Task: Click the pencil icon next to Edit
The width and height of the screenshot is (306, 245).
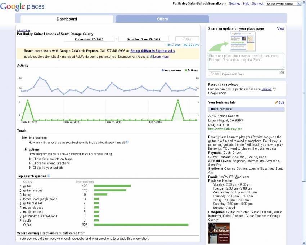Action: [276, 102]
